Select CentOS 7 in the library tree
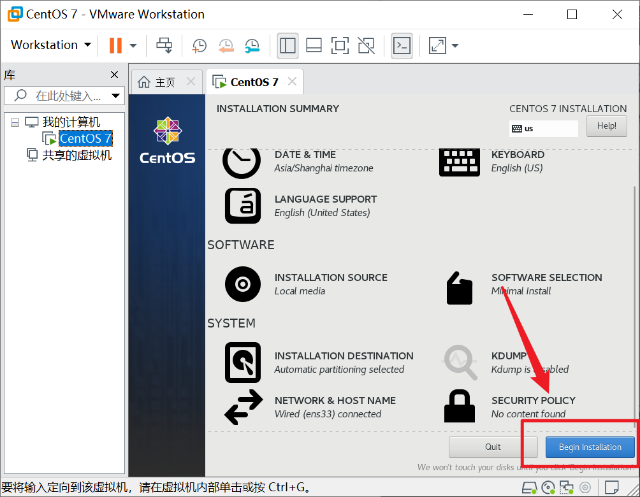This screenshot has height=497, width=640. click(85, 138)
